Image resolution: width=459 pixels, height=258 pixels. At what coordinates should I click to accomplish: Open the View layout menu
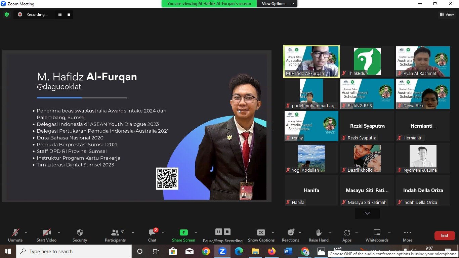(447, 14)
